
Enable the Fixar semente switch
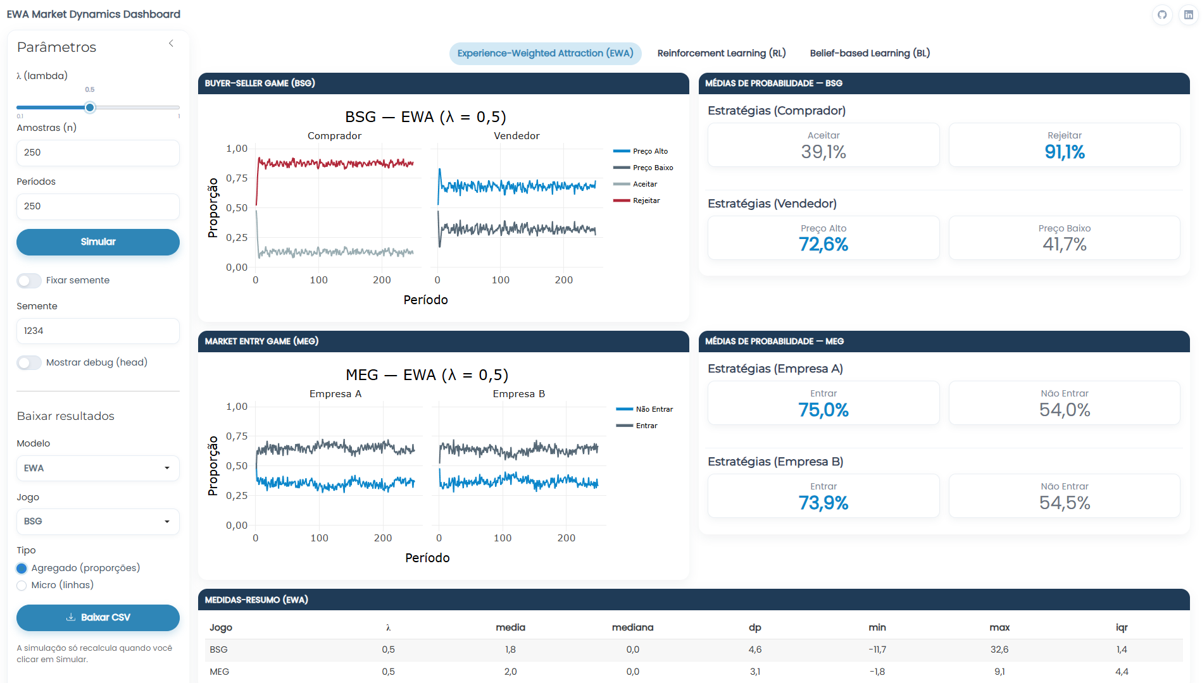29,280
